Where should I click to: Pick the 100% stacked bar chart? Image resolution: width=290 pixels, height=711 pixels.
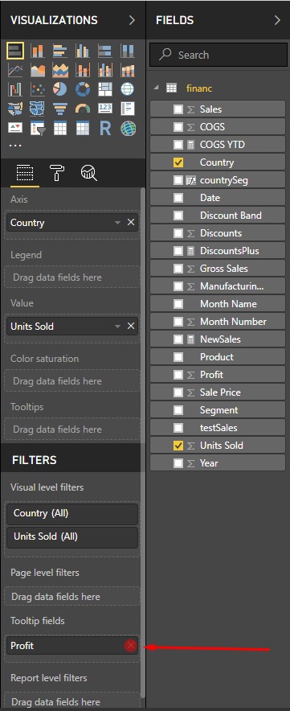(x=105, y=51)
